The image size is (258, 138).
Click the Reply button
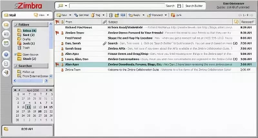(x=134, y=15)
